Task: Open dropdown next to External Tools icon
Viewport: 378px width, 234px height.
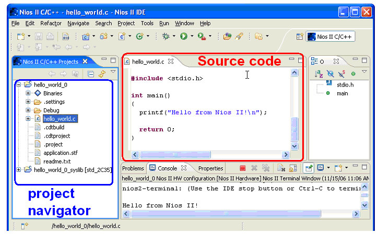Action: 210,36
